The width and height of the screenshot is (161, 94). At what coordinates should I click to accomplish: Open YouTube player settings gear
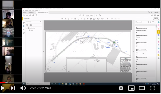pos(121,88)
